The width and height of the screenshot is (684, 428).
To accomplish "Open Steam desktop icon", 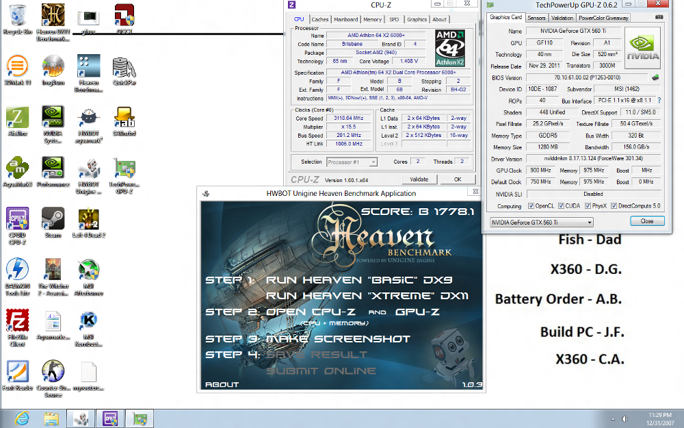I will point(53,223).
